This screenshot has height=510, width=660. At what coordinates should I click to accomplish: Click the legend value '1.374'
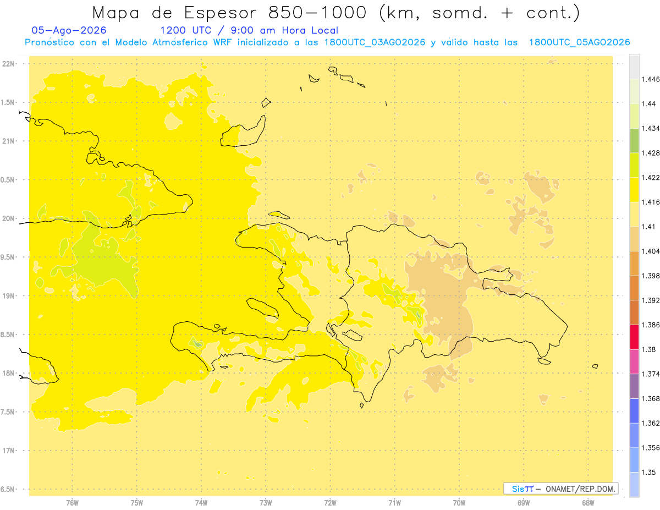coord(651,374)
